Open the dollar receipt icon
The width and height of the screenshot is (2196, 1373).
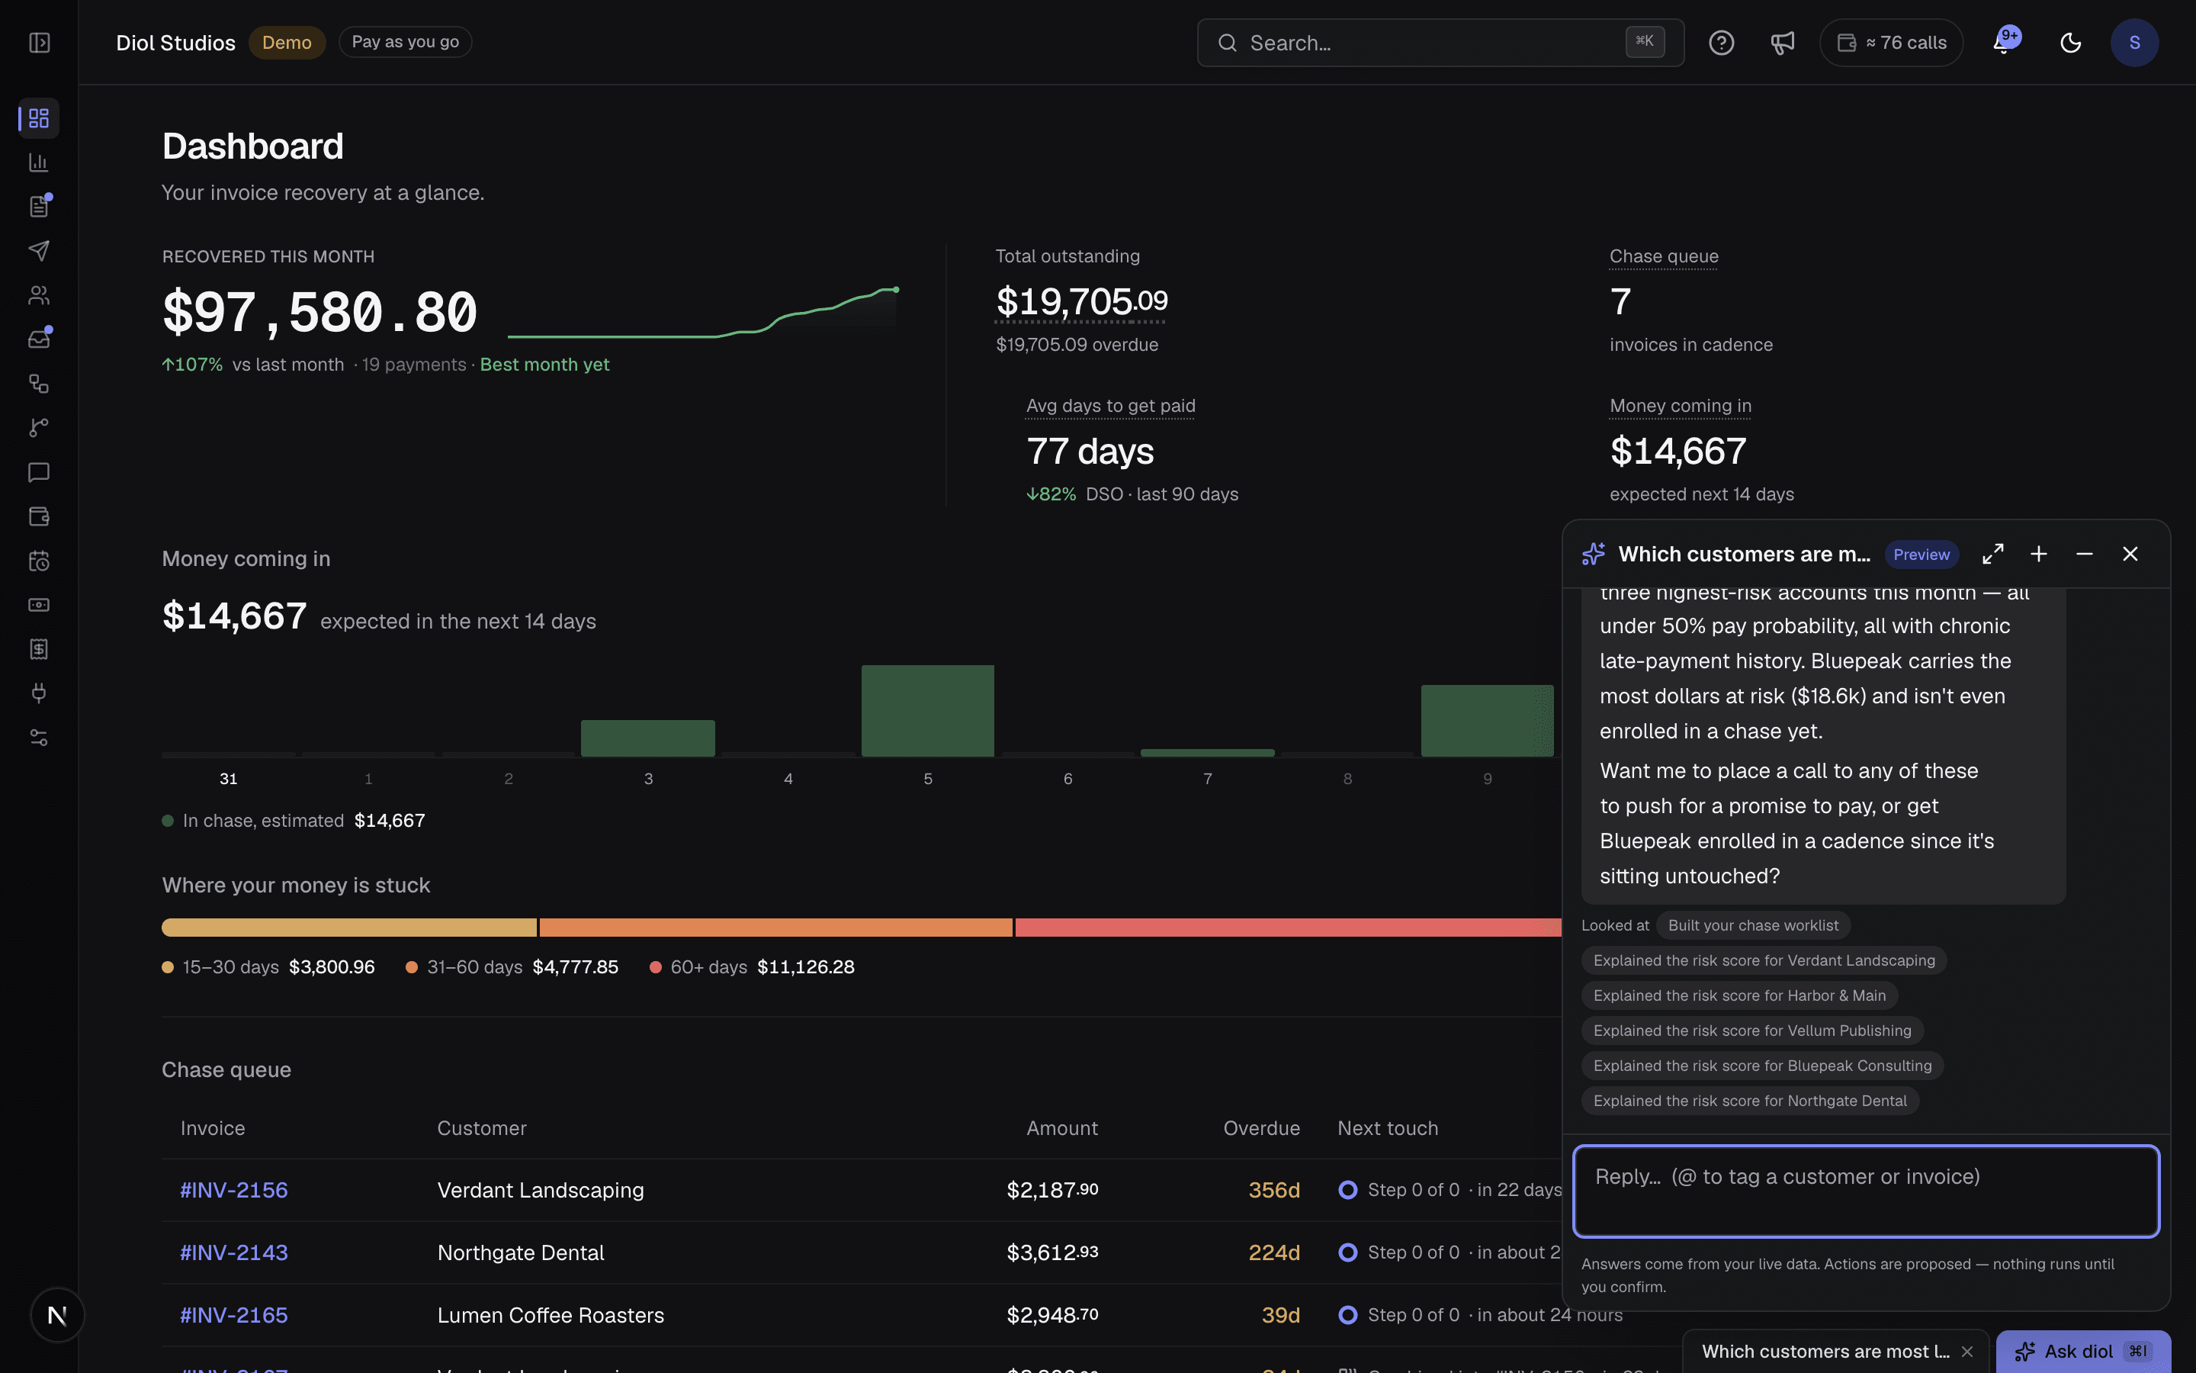(39, 649)
